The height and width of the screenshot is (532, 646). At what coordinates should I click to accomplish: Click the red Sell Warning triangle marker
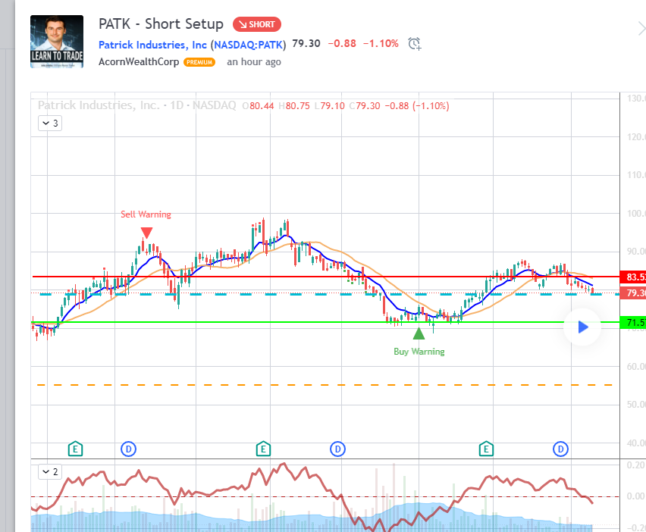(x=146, y=233)
